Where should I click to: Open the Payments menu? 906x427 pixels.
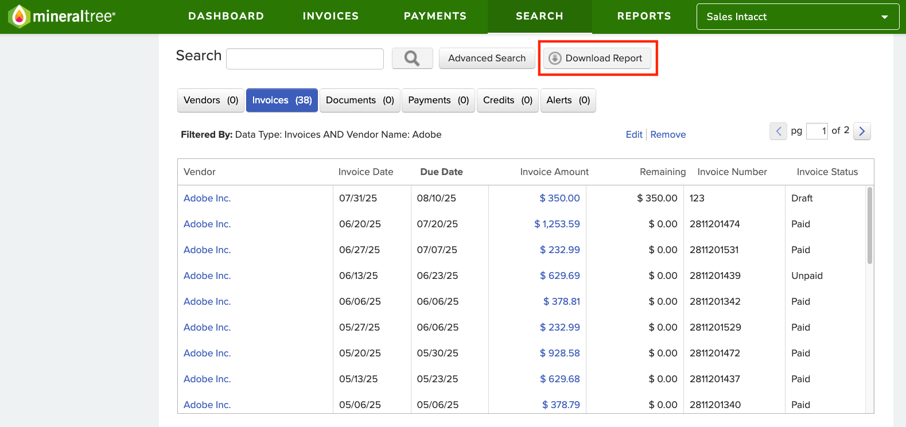435,16
